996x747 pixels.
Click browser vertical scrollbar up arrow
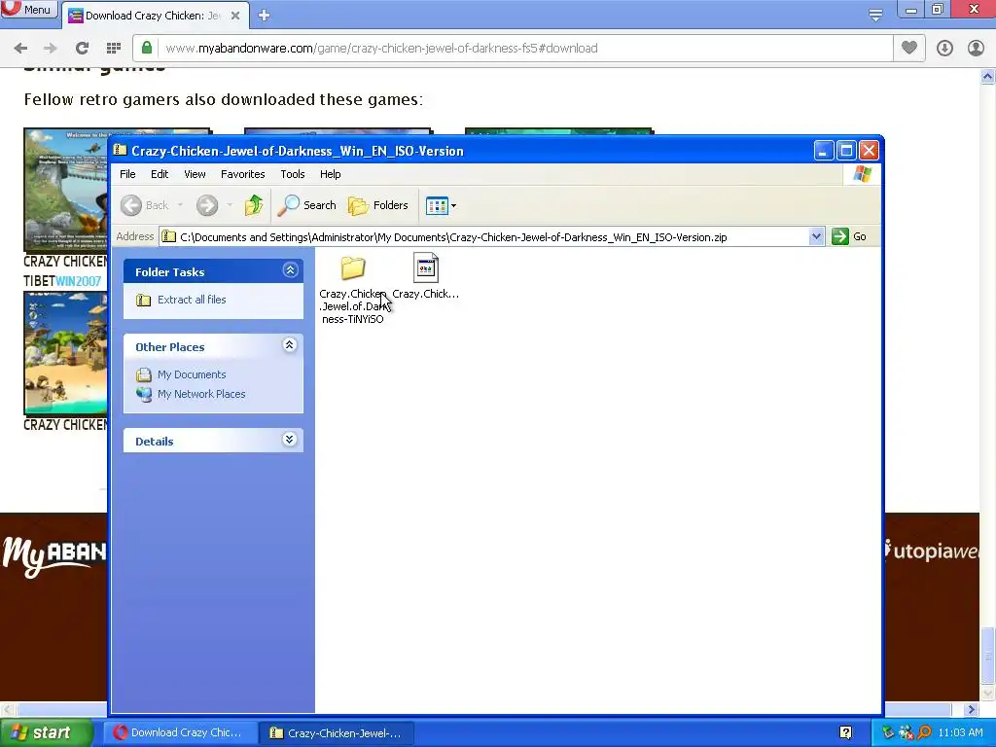tap(988, 77)
